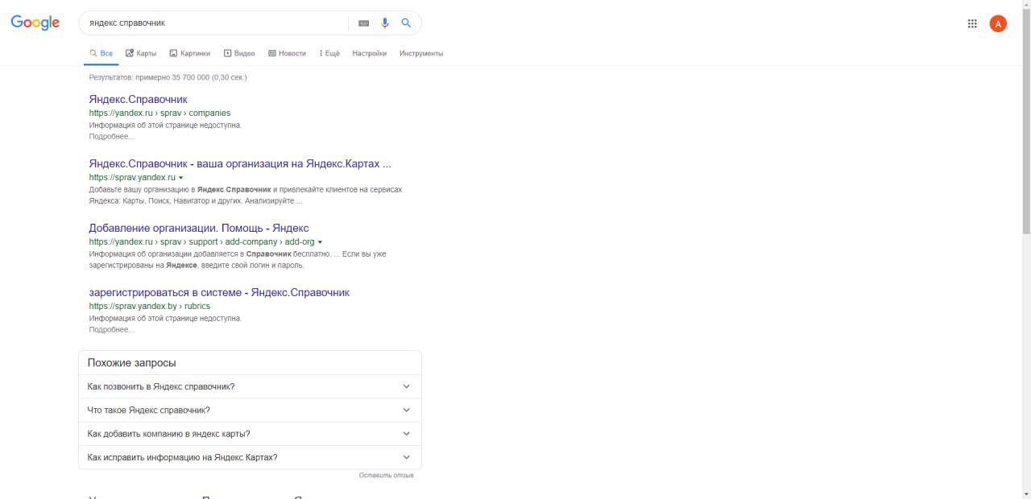Click the page scrollbar down arrow
This screenshot has width=1031, height=499.
(1025, 493)
